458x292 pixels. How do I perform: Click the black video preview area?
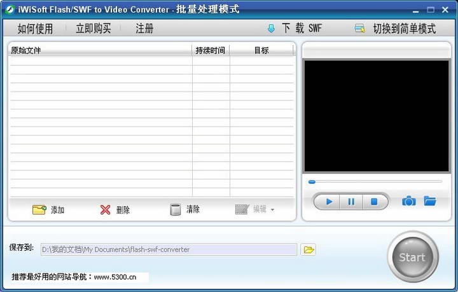(377, 116)
